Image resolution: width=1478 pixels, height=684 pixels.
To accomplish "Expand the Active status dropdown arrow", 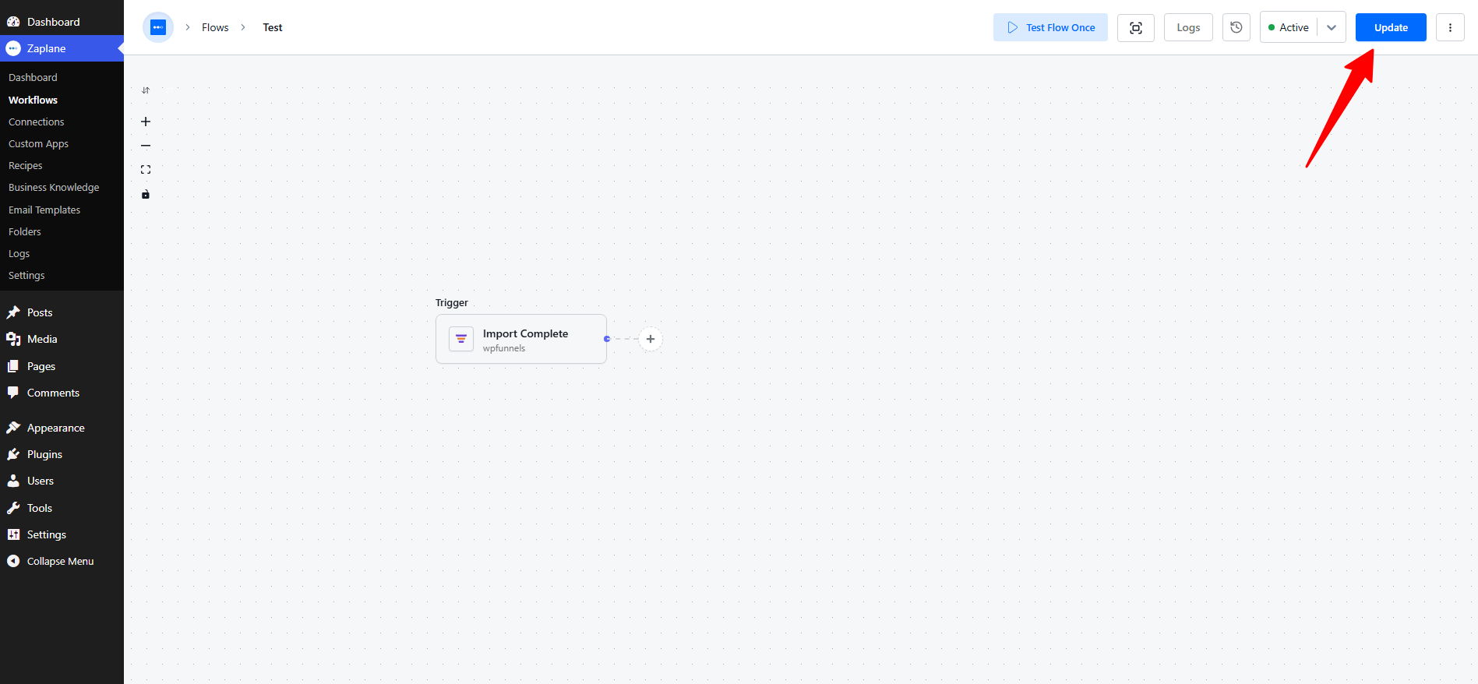I will point(1332,27).
